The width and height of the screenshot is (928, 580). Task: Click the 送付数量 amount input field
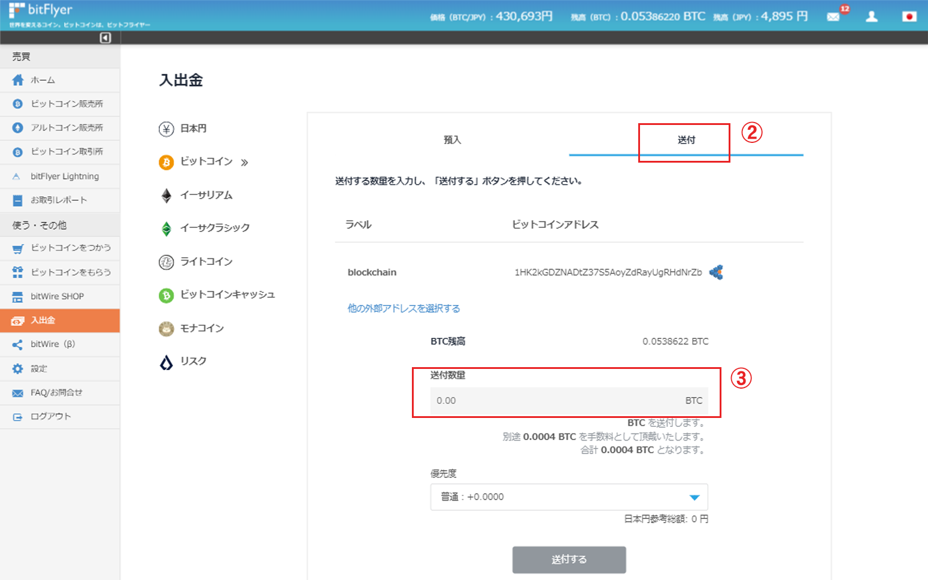pyautogui.click(x=569, y=401)
